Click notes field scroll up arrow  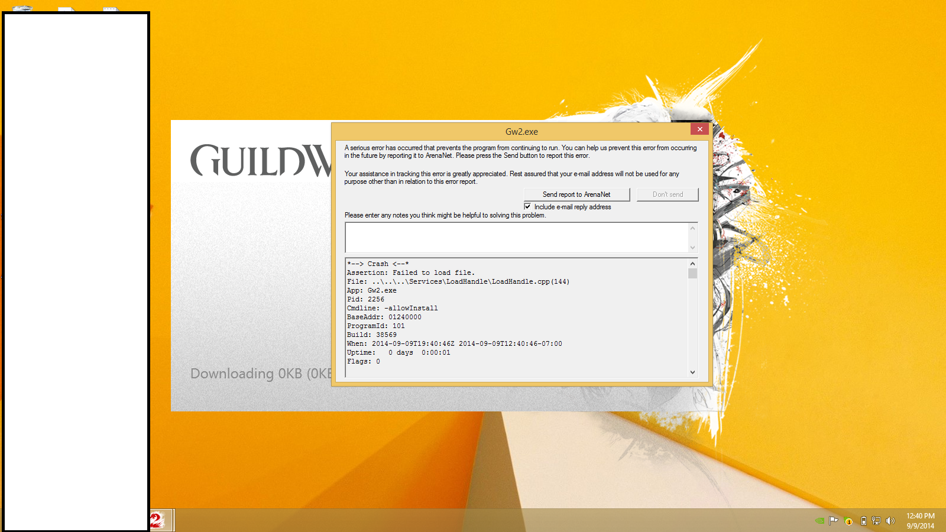click(692, 228)
